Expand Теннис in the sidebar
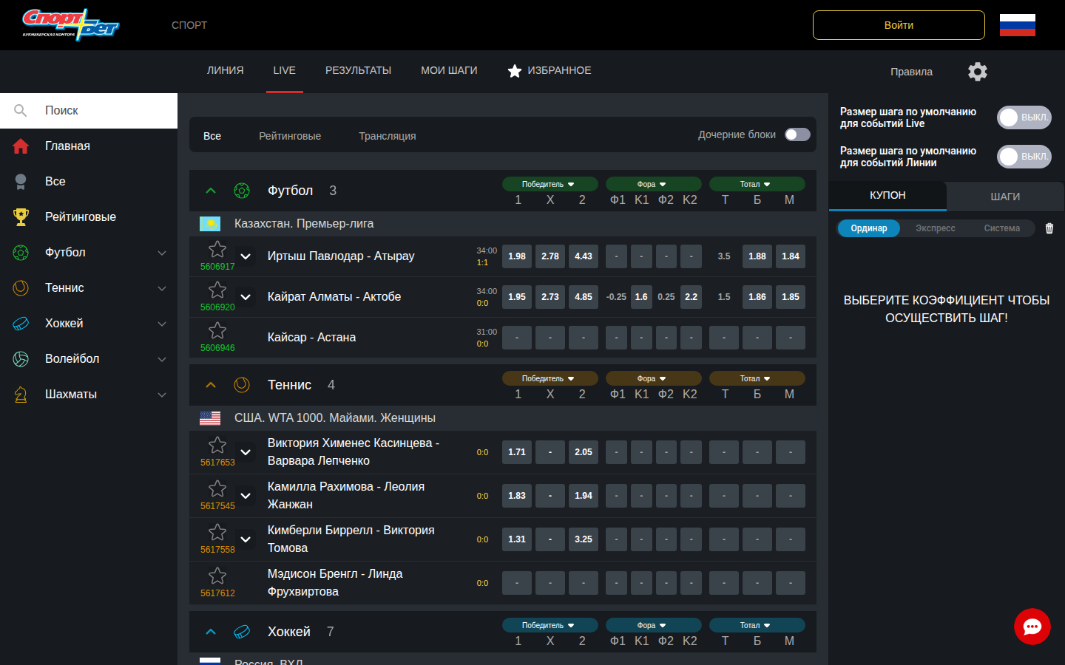This screenshot has height=665, width=1065. click(162, 288)
